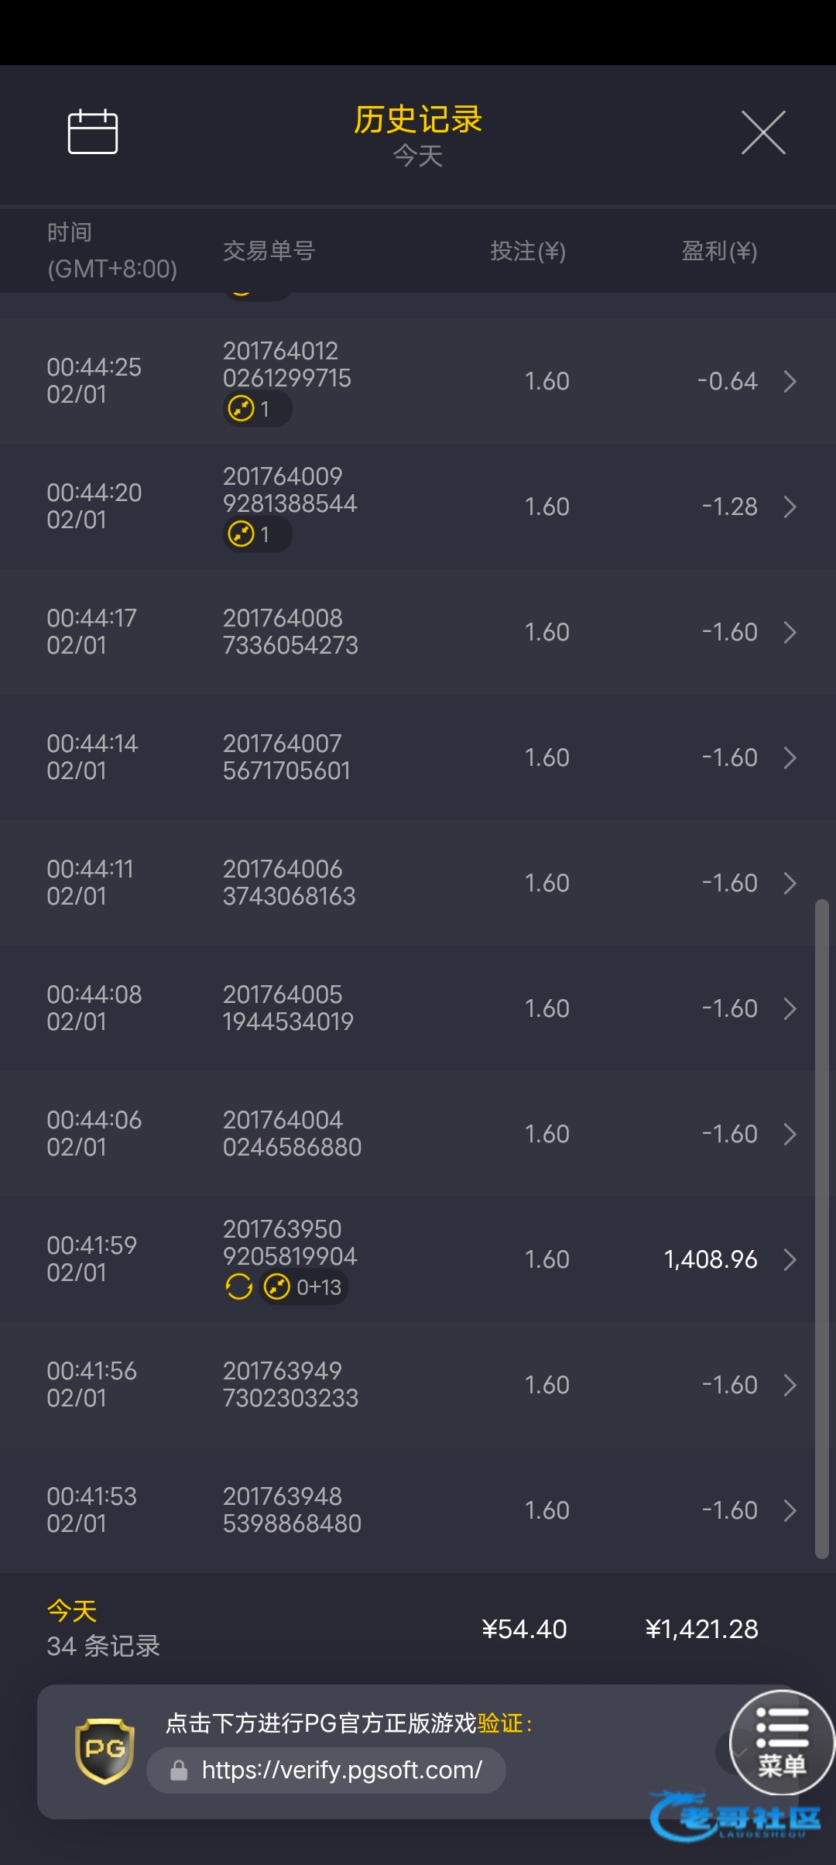Click the PG shield logo
The width and height of the screenshot is (836, 1865).
pos(104,1750)
